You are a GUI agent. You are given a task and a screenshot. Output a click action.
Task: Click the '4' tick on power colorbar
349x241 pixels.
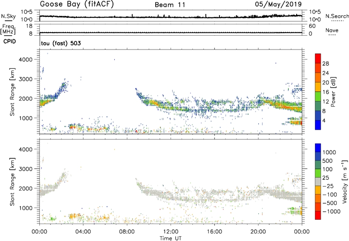[324, 120]
